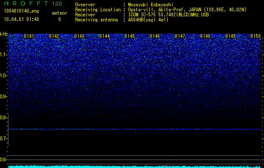
Task: Select the filename 1004010140.png
Action: point(22,11)
